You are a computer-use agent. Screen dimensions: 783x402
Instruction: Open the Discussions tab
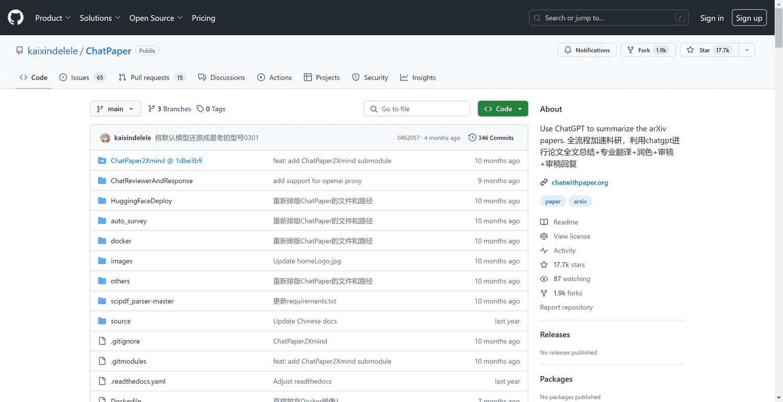(x=222, y=77)
